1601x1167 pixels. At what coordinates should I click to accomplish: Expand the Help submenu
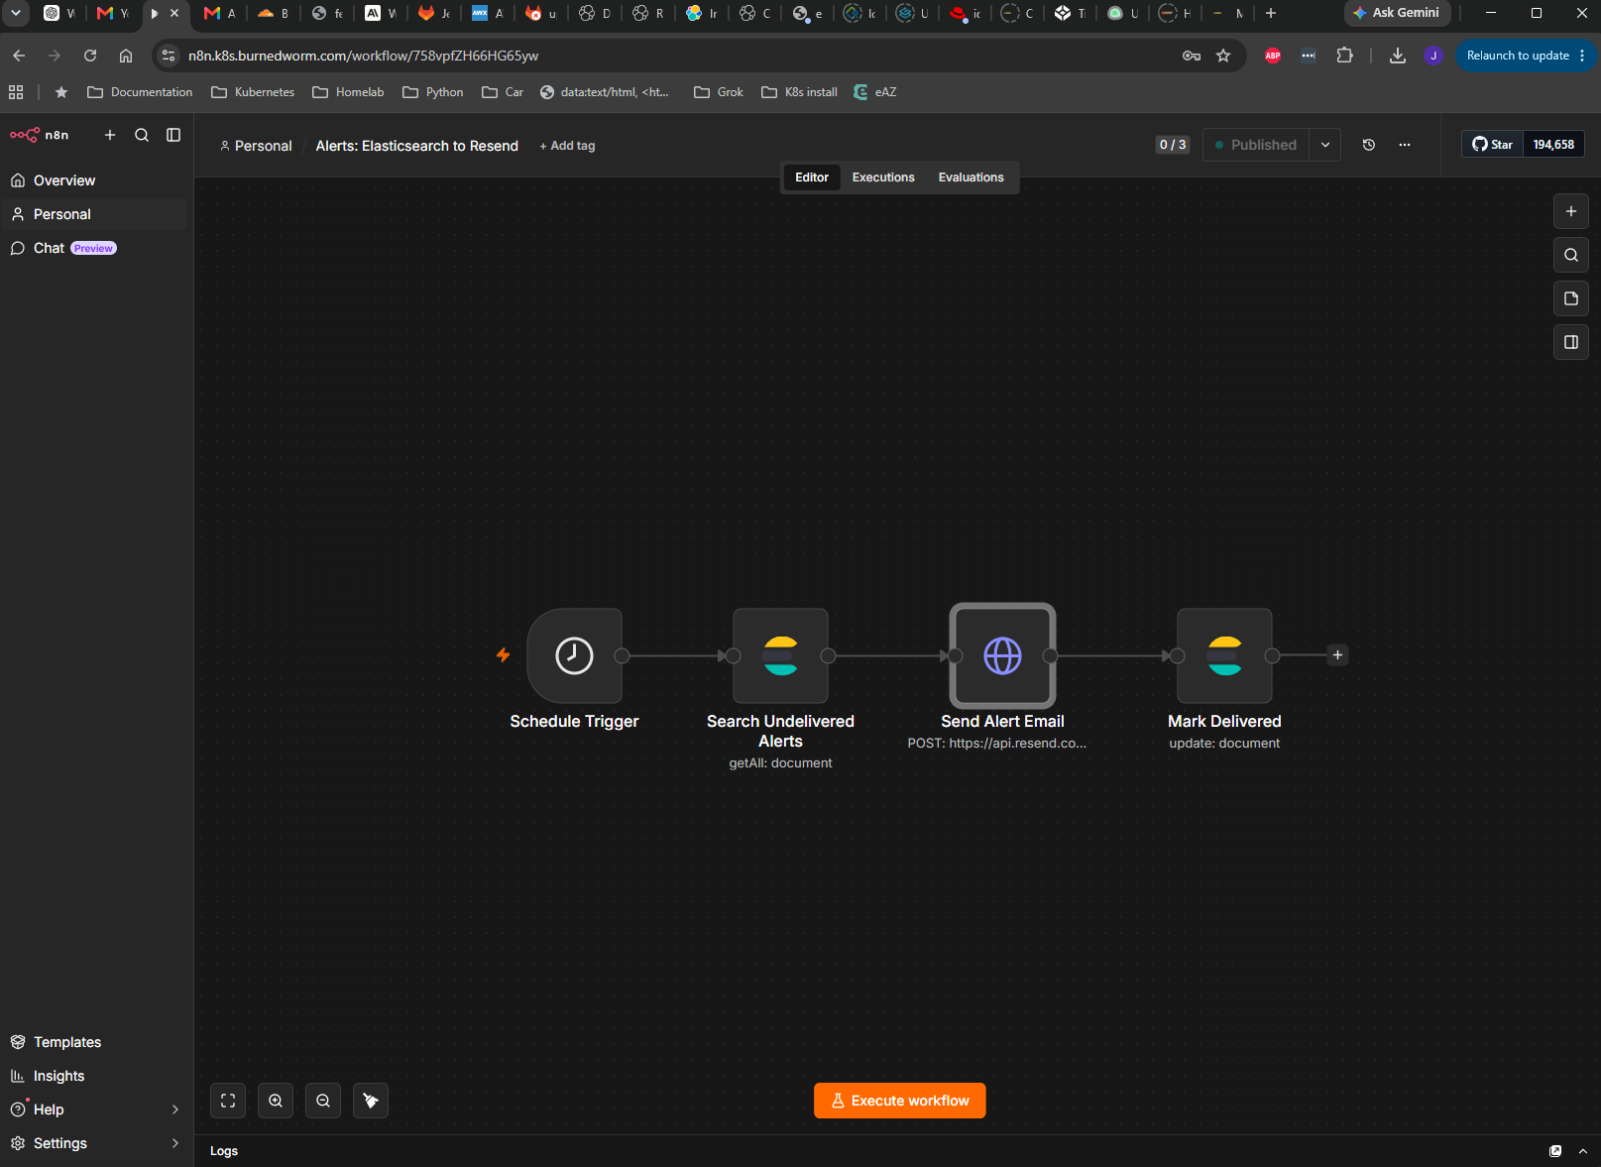[x=175, y=1109]
